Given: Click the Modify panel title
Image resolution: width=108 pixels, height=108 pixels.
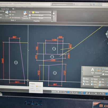Looking at the screenshot, I should coord(96,87).
